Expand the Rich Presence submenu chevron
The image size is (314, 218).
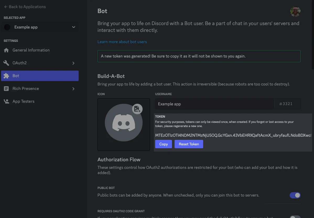click(x=73, y=89)
